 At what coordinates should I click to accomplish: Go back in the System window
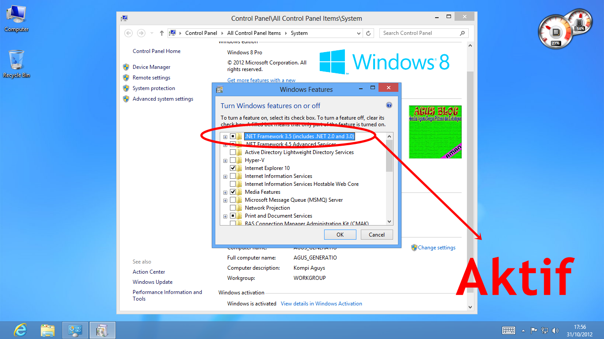pyautogui.click(x=128, y=33)
